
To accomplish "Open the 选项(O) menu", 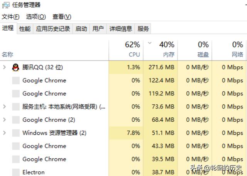I will 36,17.
